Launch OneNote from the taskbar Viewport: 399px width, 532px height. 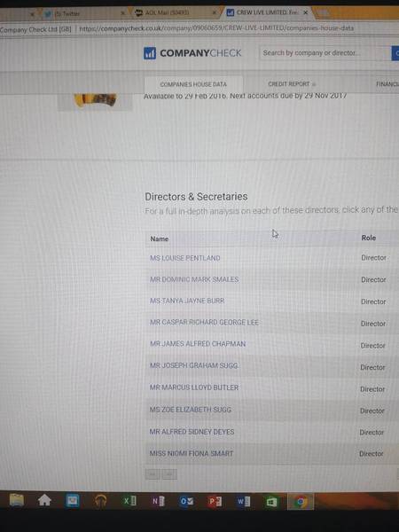(x=158, y=501)
